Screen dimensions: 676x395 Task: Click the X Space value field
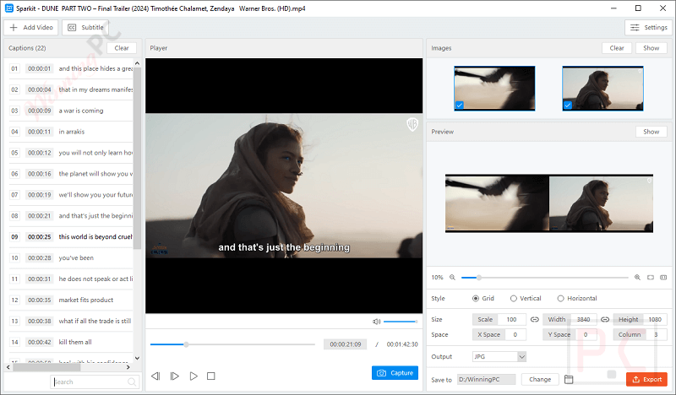point(515,334)
